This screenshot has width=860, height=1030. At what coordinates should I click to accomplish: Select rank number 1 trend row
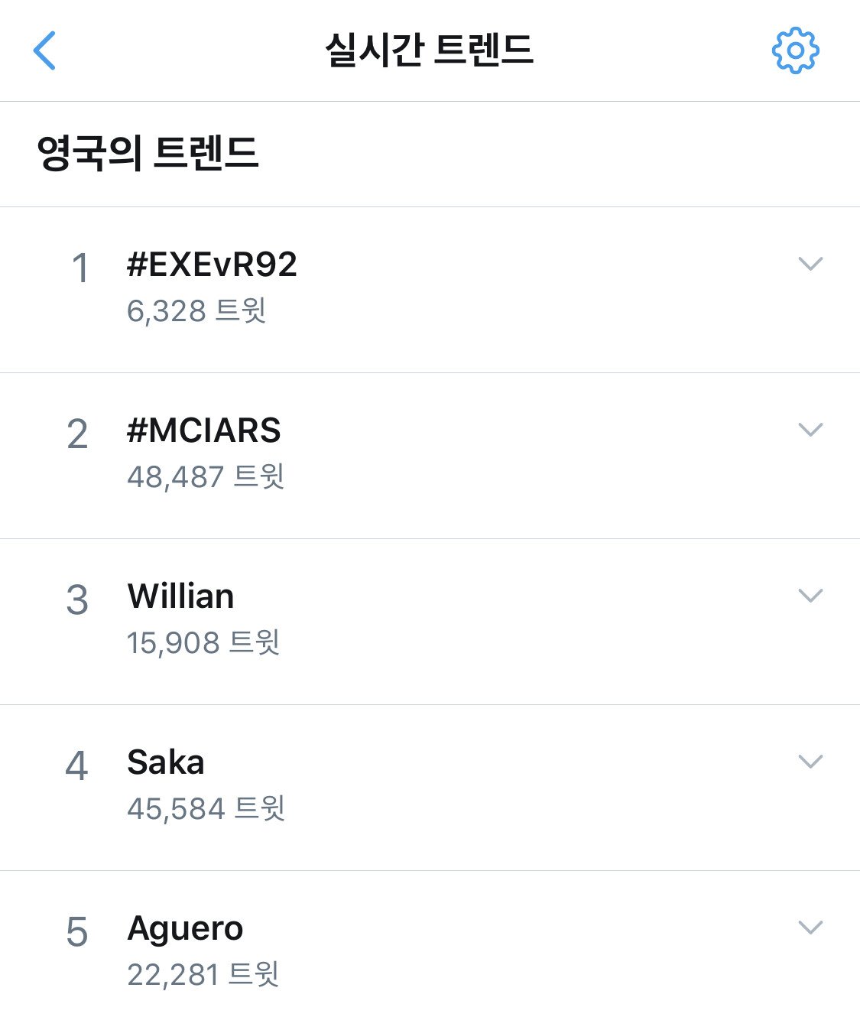tap(80, 269)
